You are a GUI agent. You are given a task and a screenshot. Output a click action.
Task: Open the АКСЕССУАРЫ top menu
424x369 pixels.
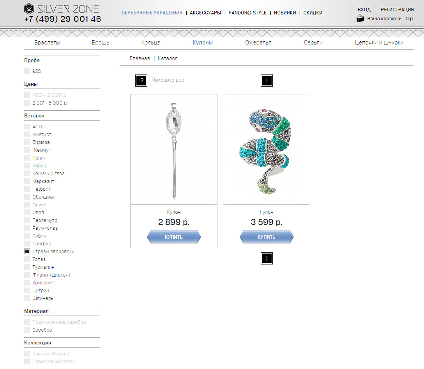(205, 13)
